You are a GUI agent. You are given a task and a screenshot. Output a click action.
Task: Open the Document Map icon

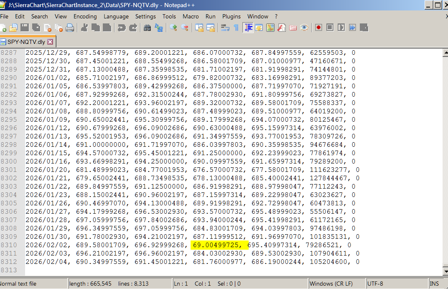(270, 28)
